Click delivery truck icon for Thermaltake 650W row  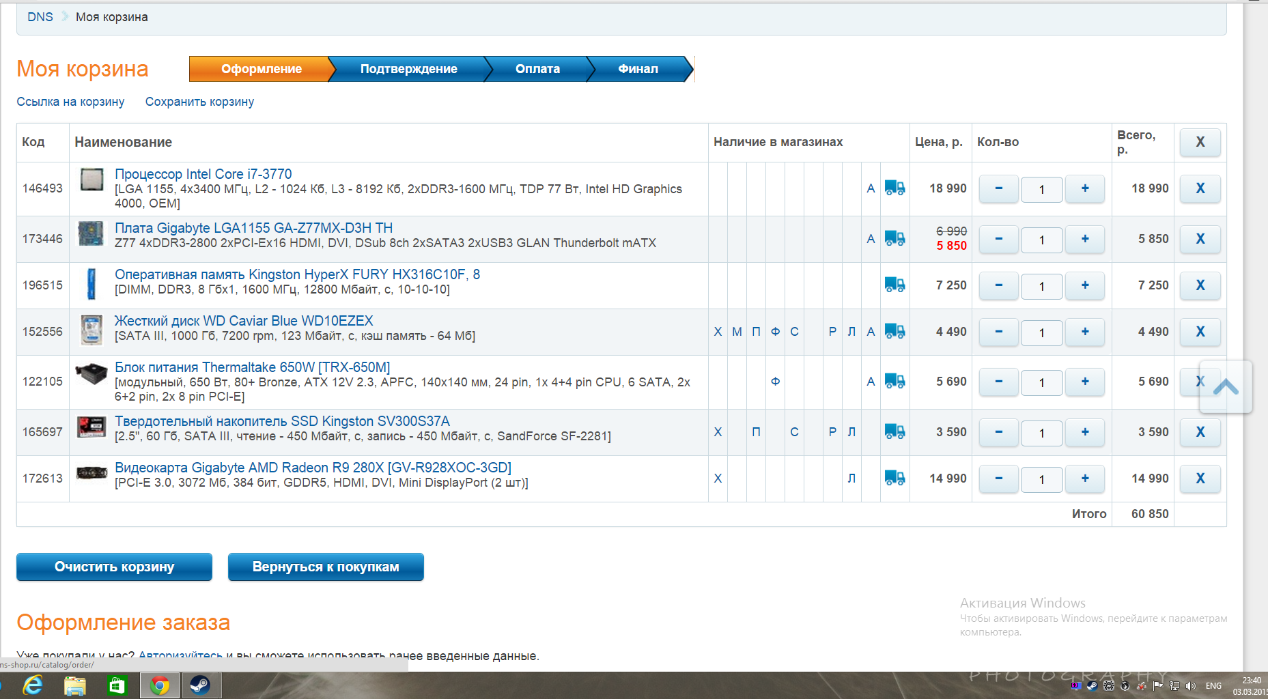click(x=894, y=381)
